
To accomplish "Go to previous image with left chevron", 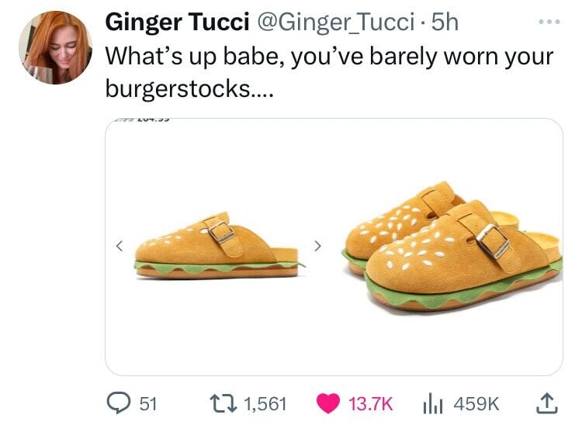I will [120, 246].
